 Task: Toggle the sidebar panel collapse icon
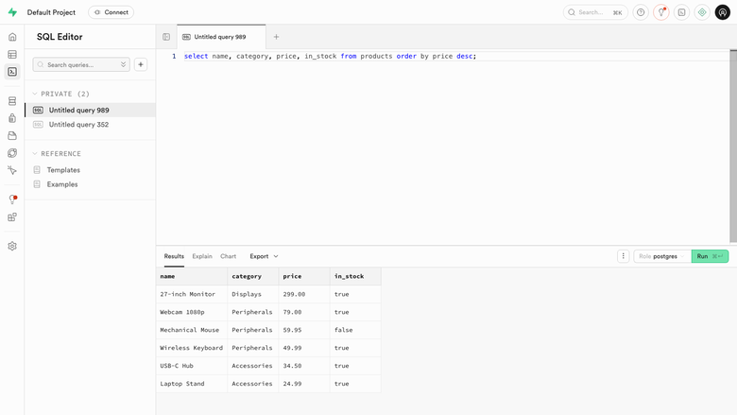[x=166, y=37]
